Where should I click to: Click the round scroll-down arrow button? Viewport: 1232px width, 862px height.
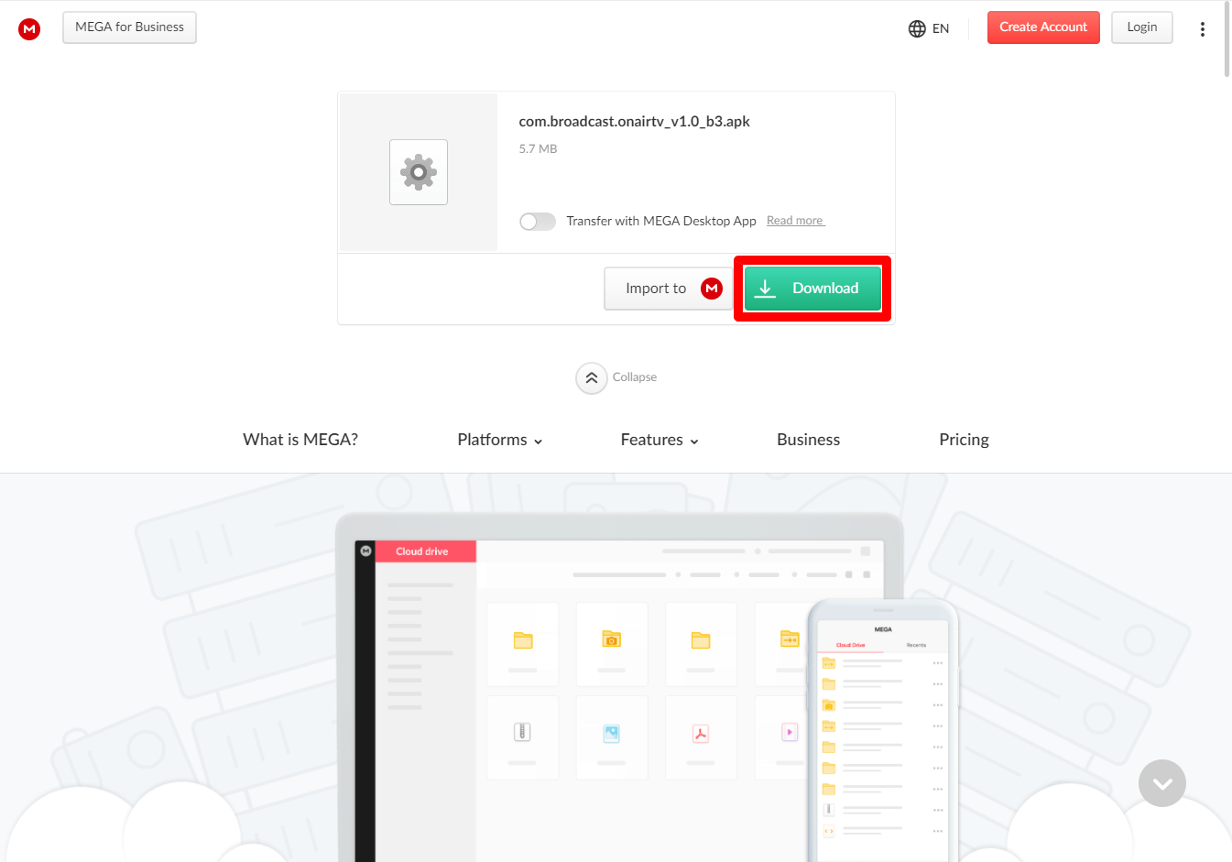pos(1162,783)
